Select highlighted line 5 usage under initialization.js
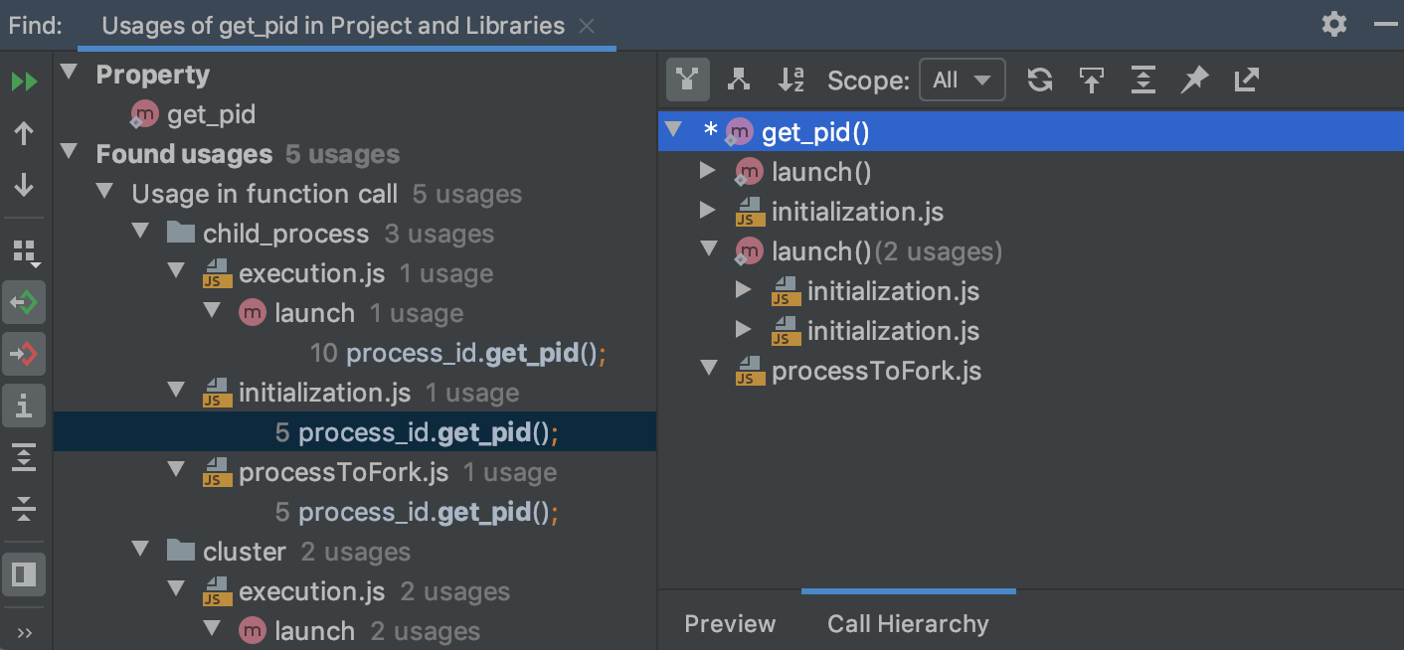This screenshot has width=1404, height=650. [355, 432]
